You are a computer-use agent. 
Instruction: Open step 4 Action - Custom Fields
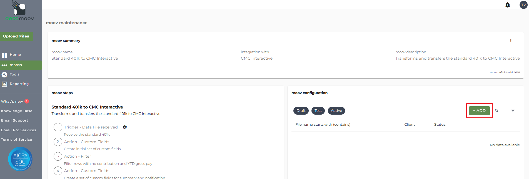[x=87, y=171]
